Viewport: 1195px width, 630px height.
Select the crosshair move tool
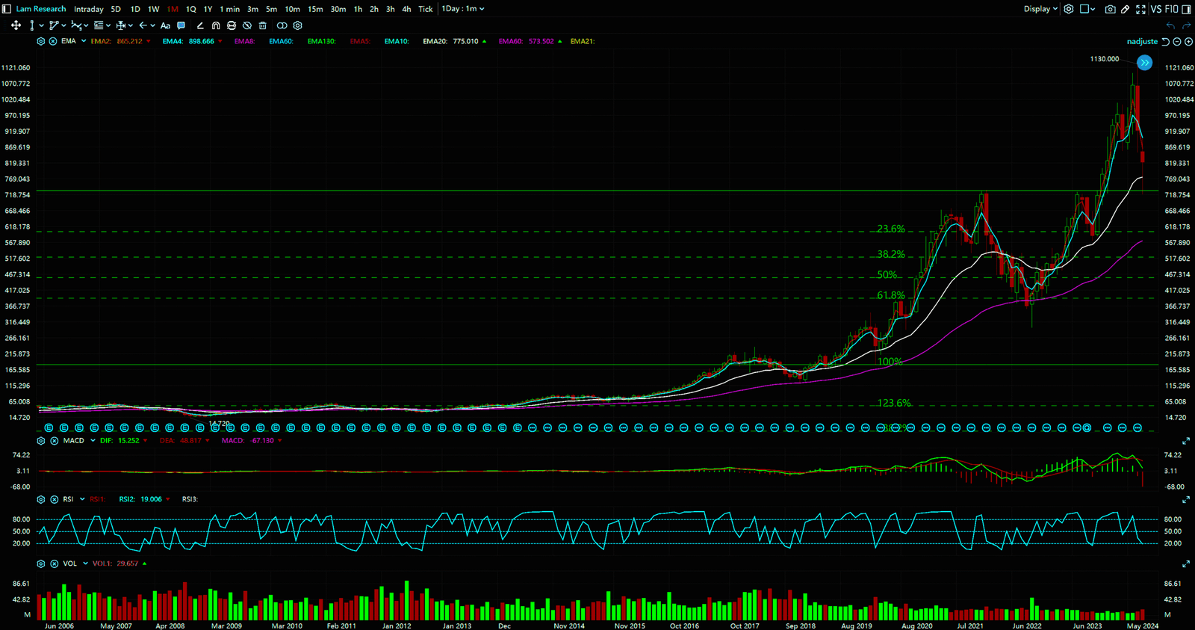pos(16,25)
